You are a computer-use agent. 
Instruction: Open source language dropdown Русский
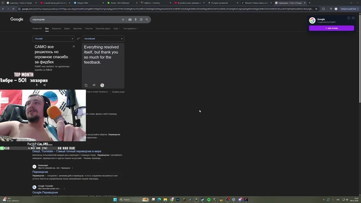(54, 39)
